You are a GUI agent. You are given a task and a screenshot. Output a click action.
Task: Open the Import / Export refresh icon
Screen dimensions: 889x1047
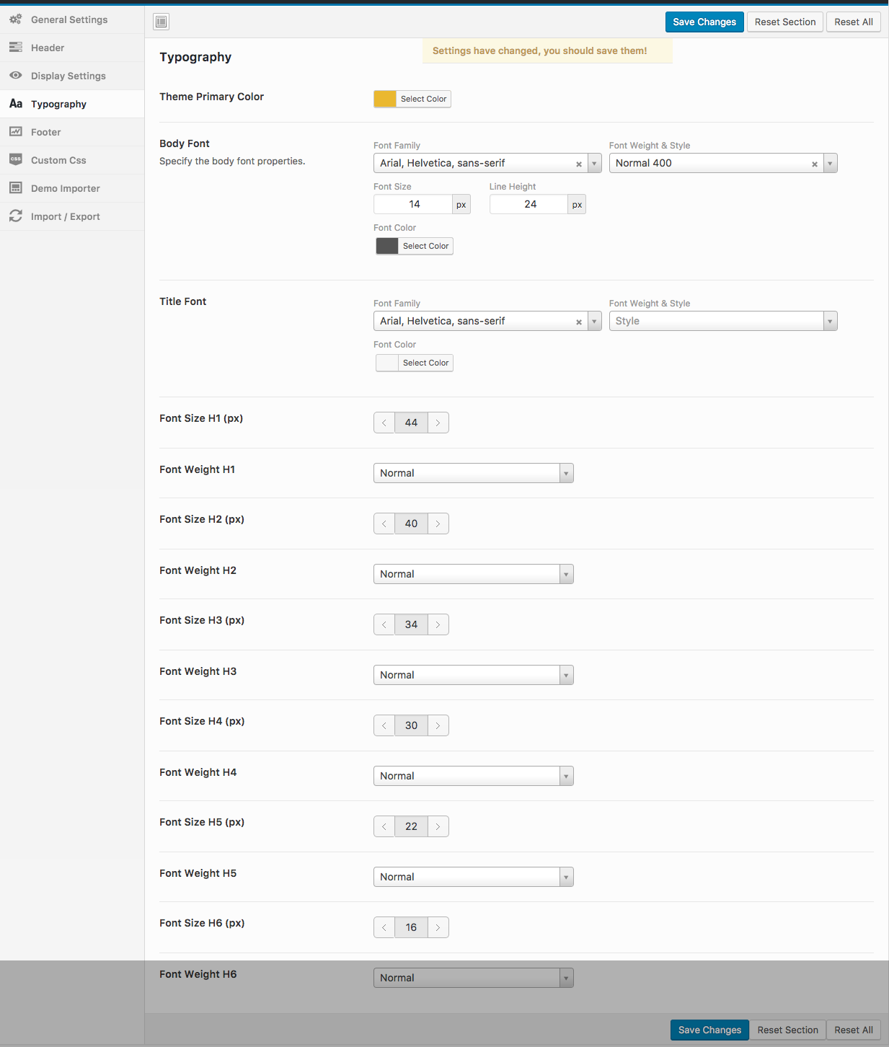pyautogui.click(x=15, y=216)
